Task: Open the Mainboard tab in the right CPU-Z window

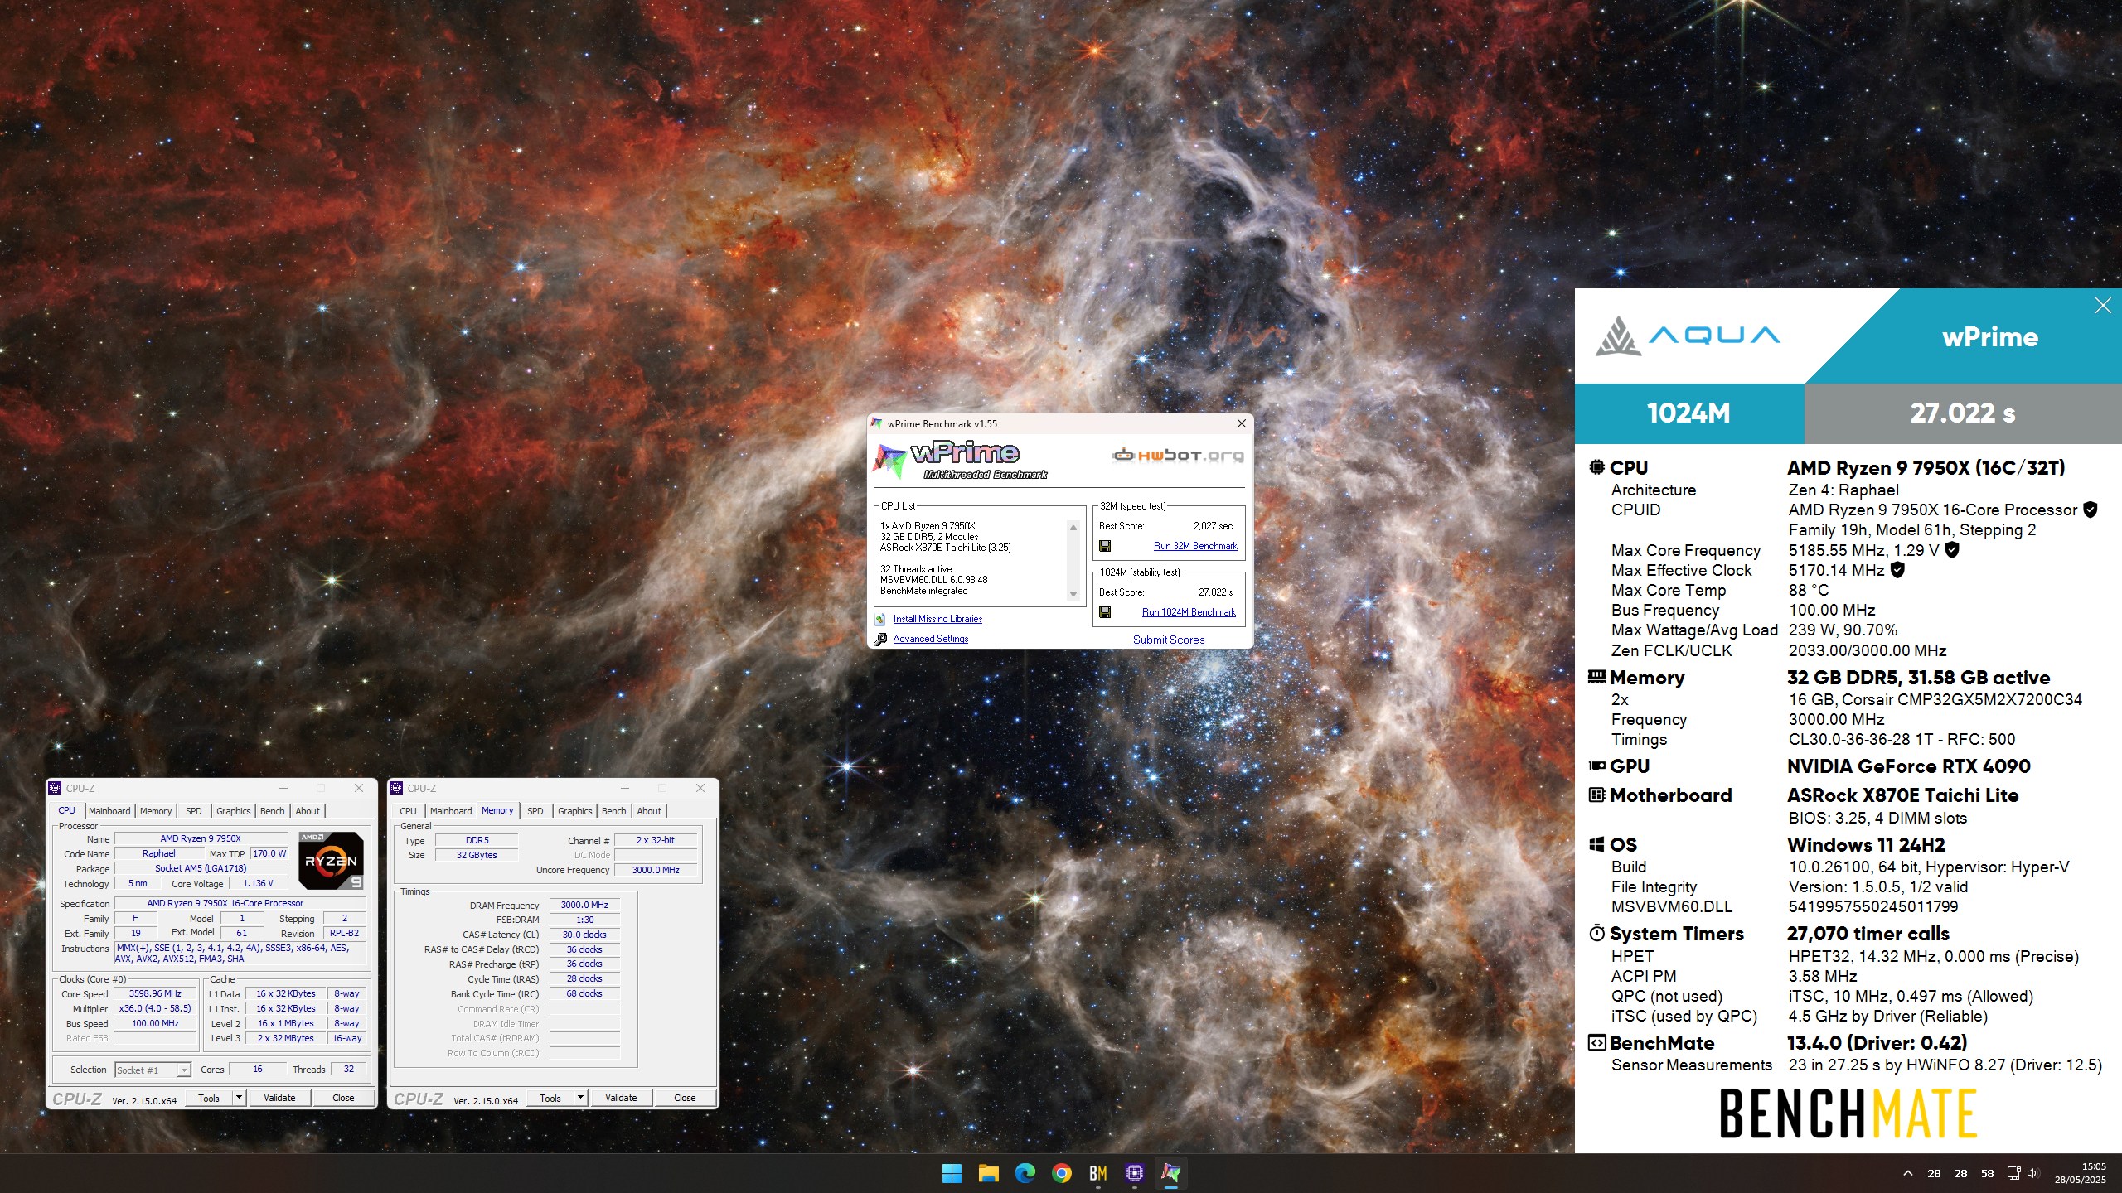Action: (x=451, y=811)
